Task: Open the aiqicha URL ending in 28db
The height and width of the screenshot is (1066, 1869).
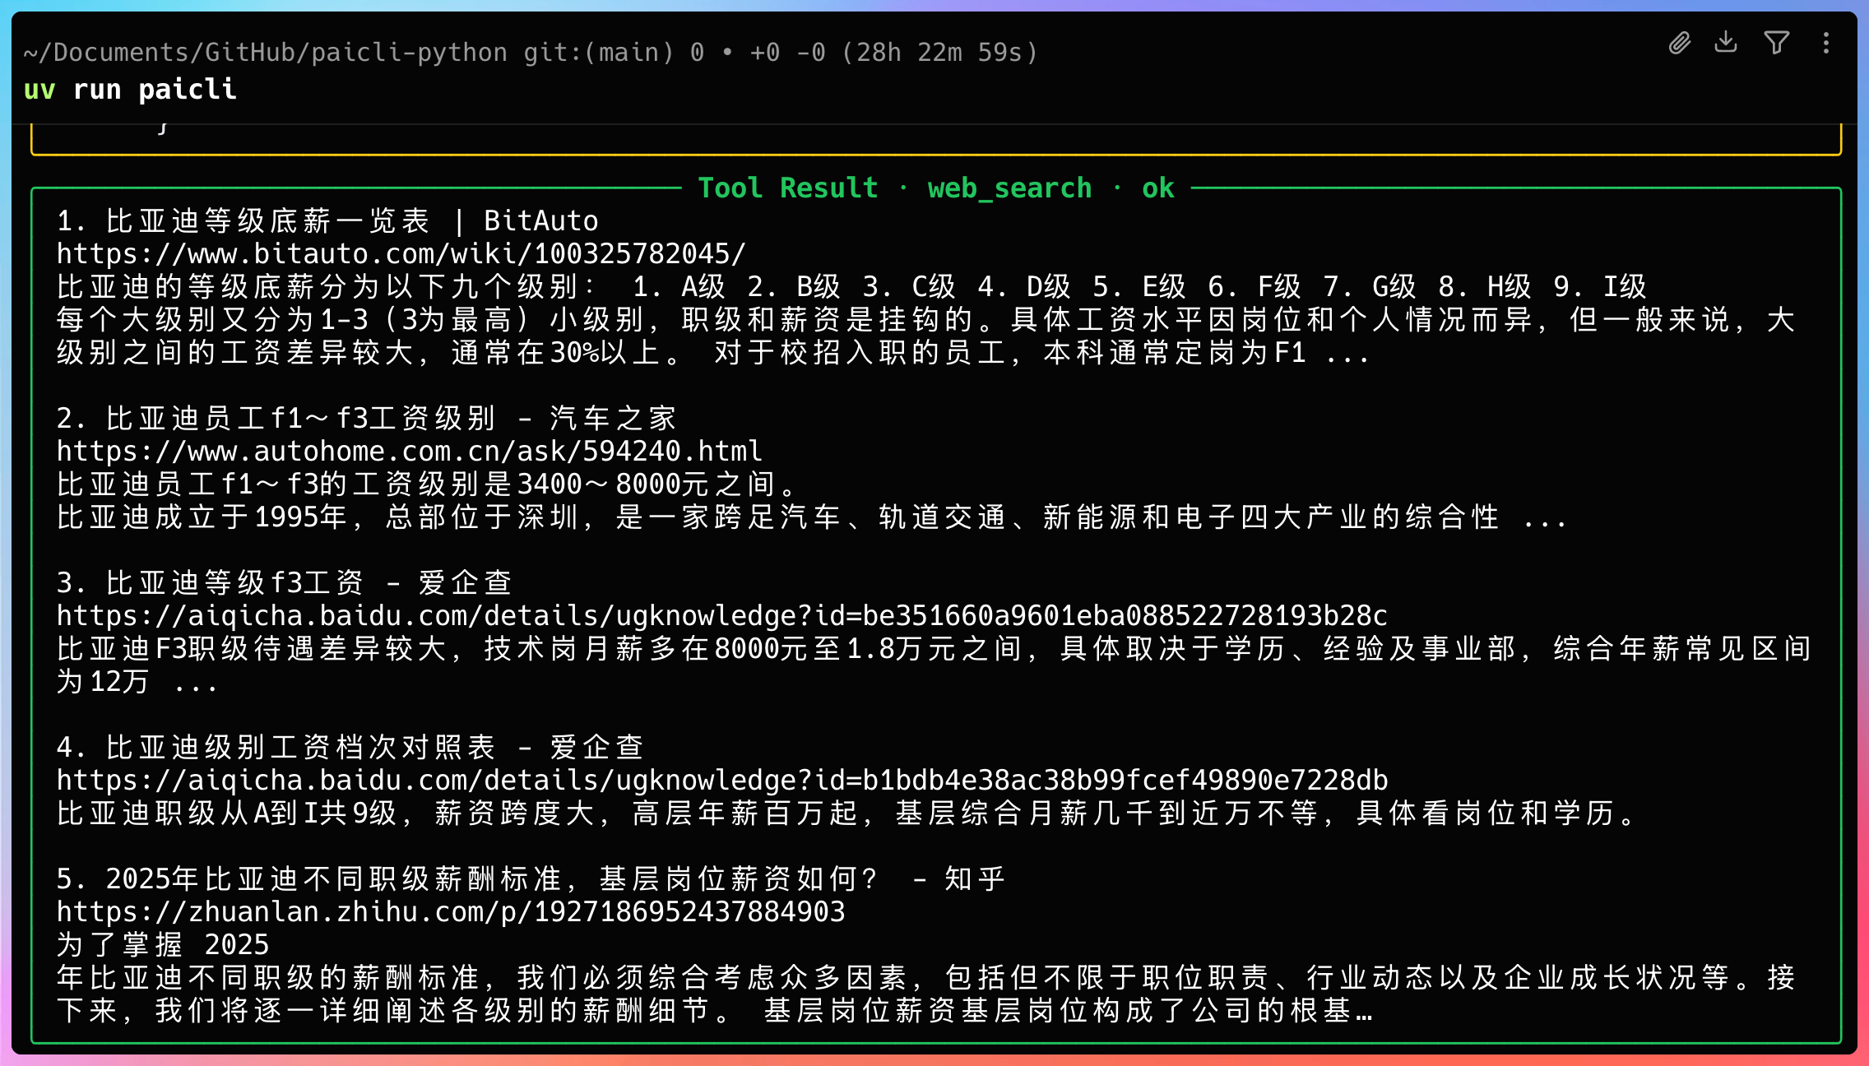Action: click(722, 780)
